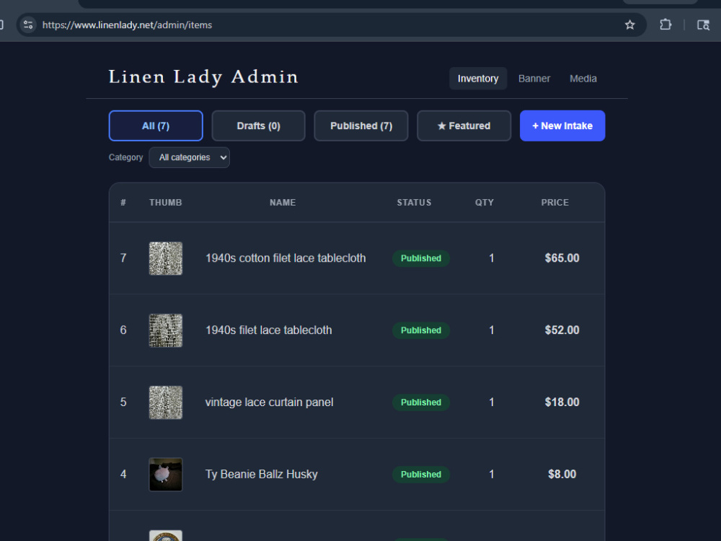Show Featured items only

click(464, 126)
